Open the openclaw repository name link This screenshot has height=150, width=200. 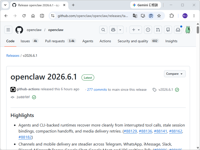tap(56, 30)
